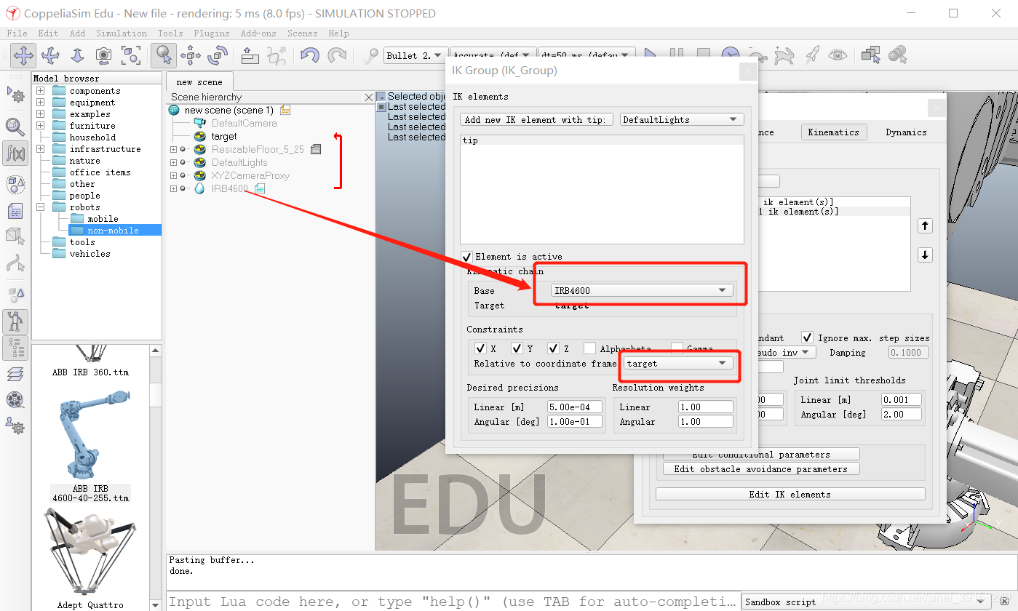Open the scripts page icon in sidebar
Image resolution: width=1018 pixels, height=611 pixels.
pyautogui.click(x=15, y=212)
